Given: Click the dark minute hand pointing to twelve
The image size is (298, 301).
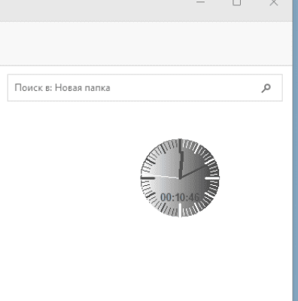Looking at the screenshot, I should coord(181,159).
